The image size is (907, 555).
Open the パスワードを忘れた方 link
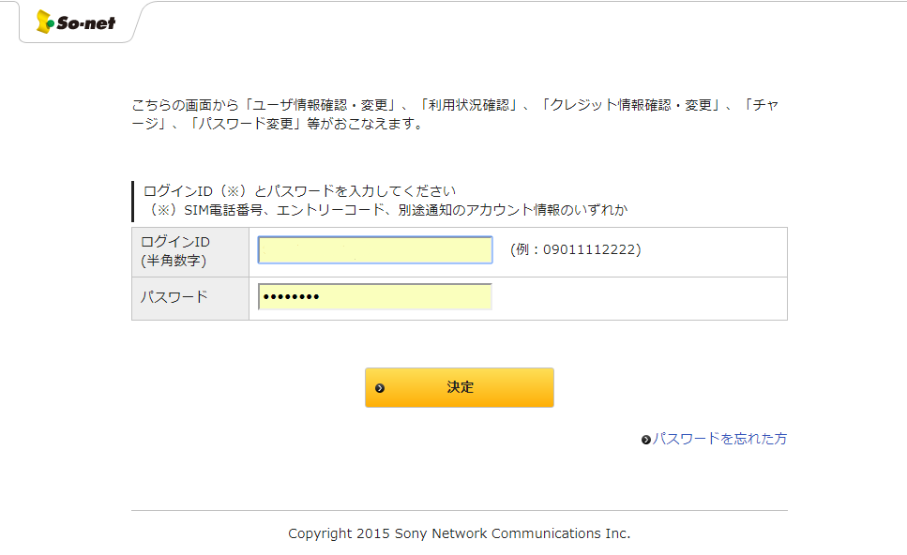719,439
